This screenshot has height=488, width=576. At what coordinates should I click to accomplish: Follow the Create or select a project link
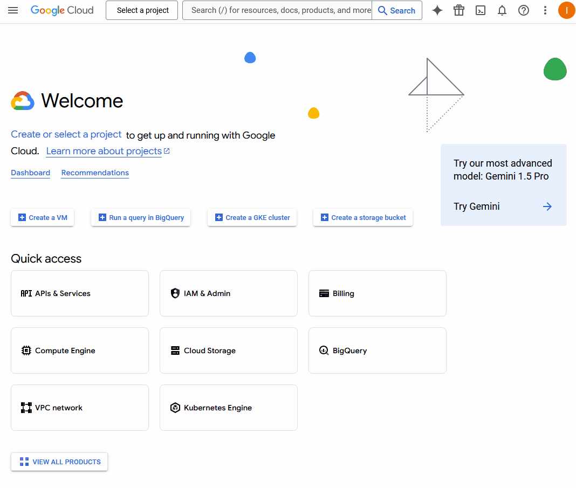click(66, 134)
